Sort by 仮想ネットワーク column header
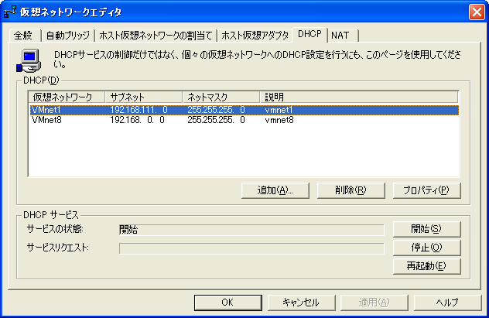This screenshot has height=318, width=489. pyautogui.click(x=67, y=97)
